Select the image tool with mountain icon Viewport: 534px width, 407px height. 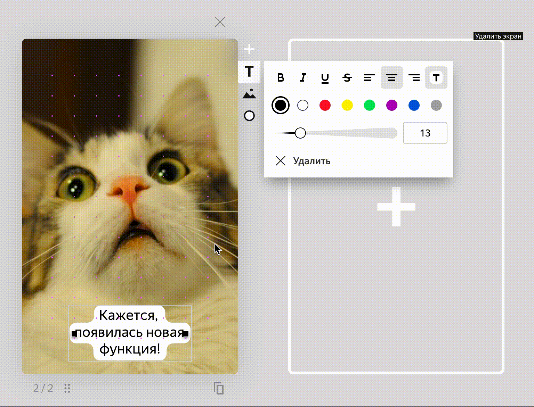coord(249,94)
